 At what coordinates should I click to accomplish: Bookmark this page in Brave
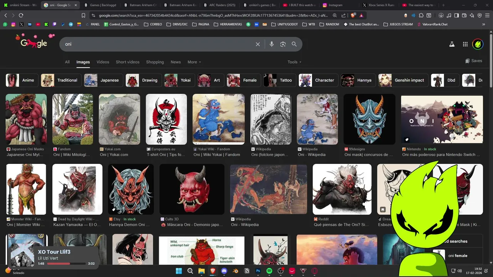pos(83,15)
